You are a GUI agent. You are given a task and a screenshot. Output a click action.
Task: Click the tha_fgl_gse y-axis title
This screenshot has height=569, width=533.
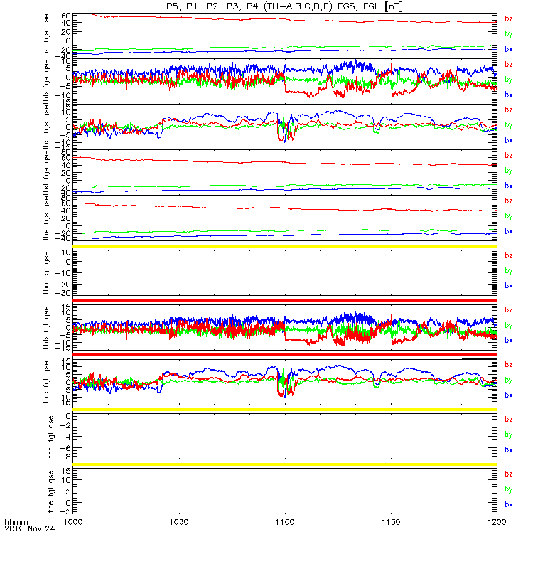click(x=46, y=273)
